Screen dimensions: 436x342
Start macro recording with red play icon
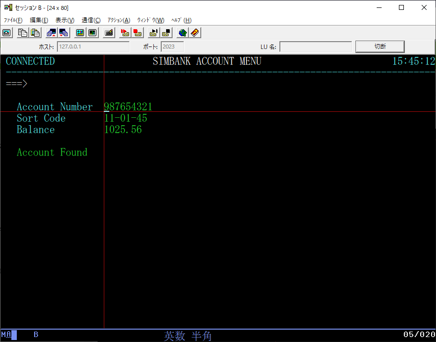point(125,33)
